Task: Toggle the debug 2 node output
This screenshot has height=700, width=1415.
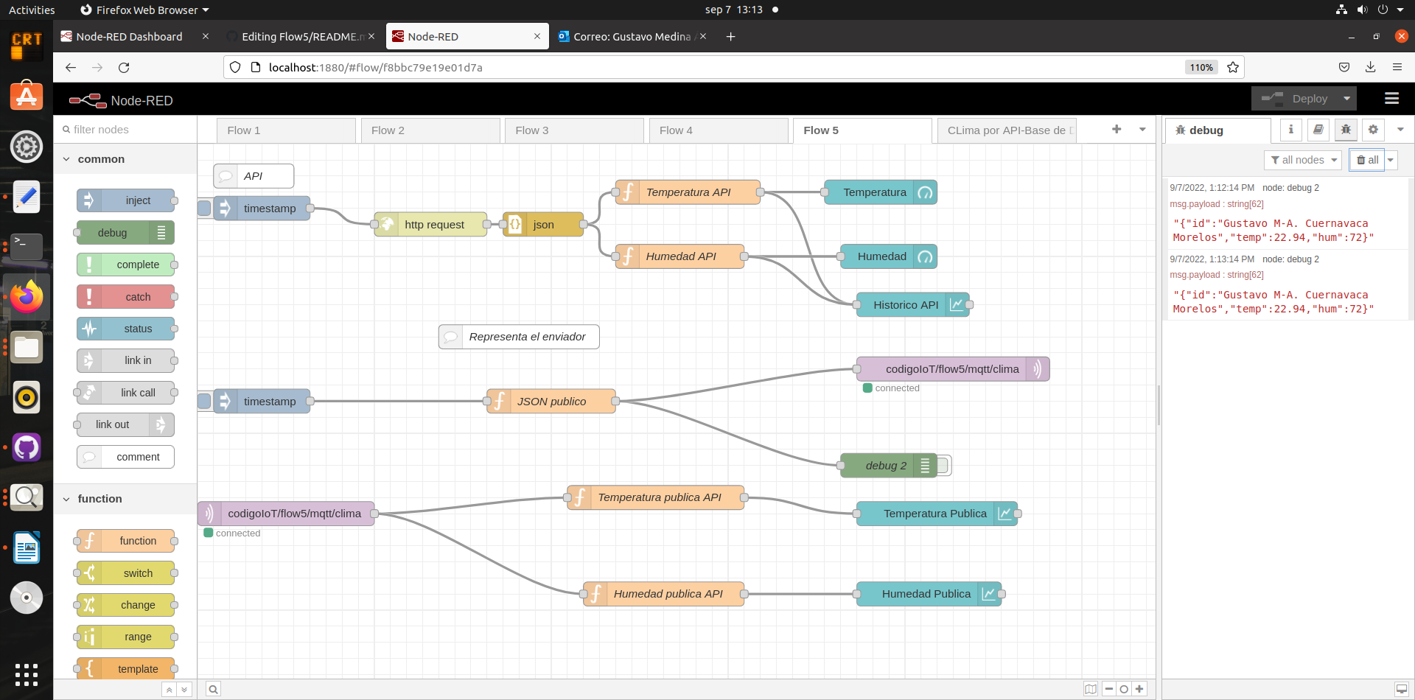Action: coord(944,466)
